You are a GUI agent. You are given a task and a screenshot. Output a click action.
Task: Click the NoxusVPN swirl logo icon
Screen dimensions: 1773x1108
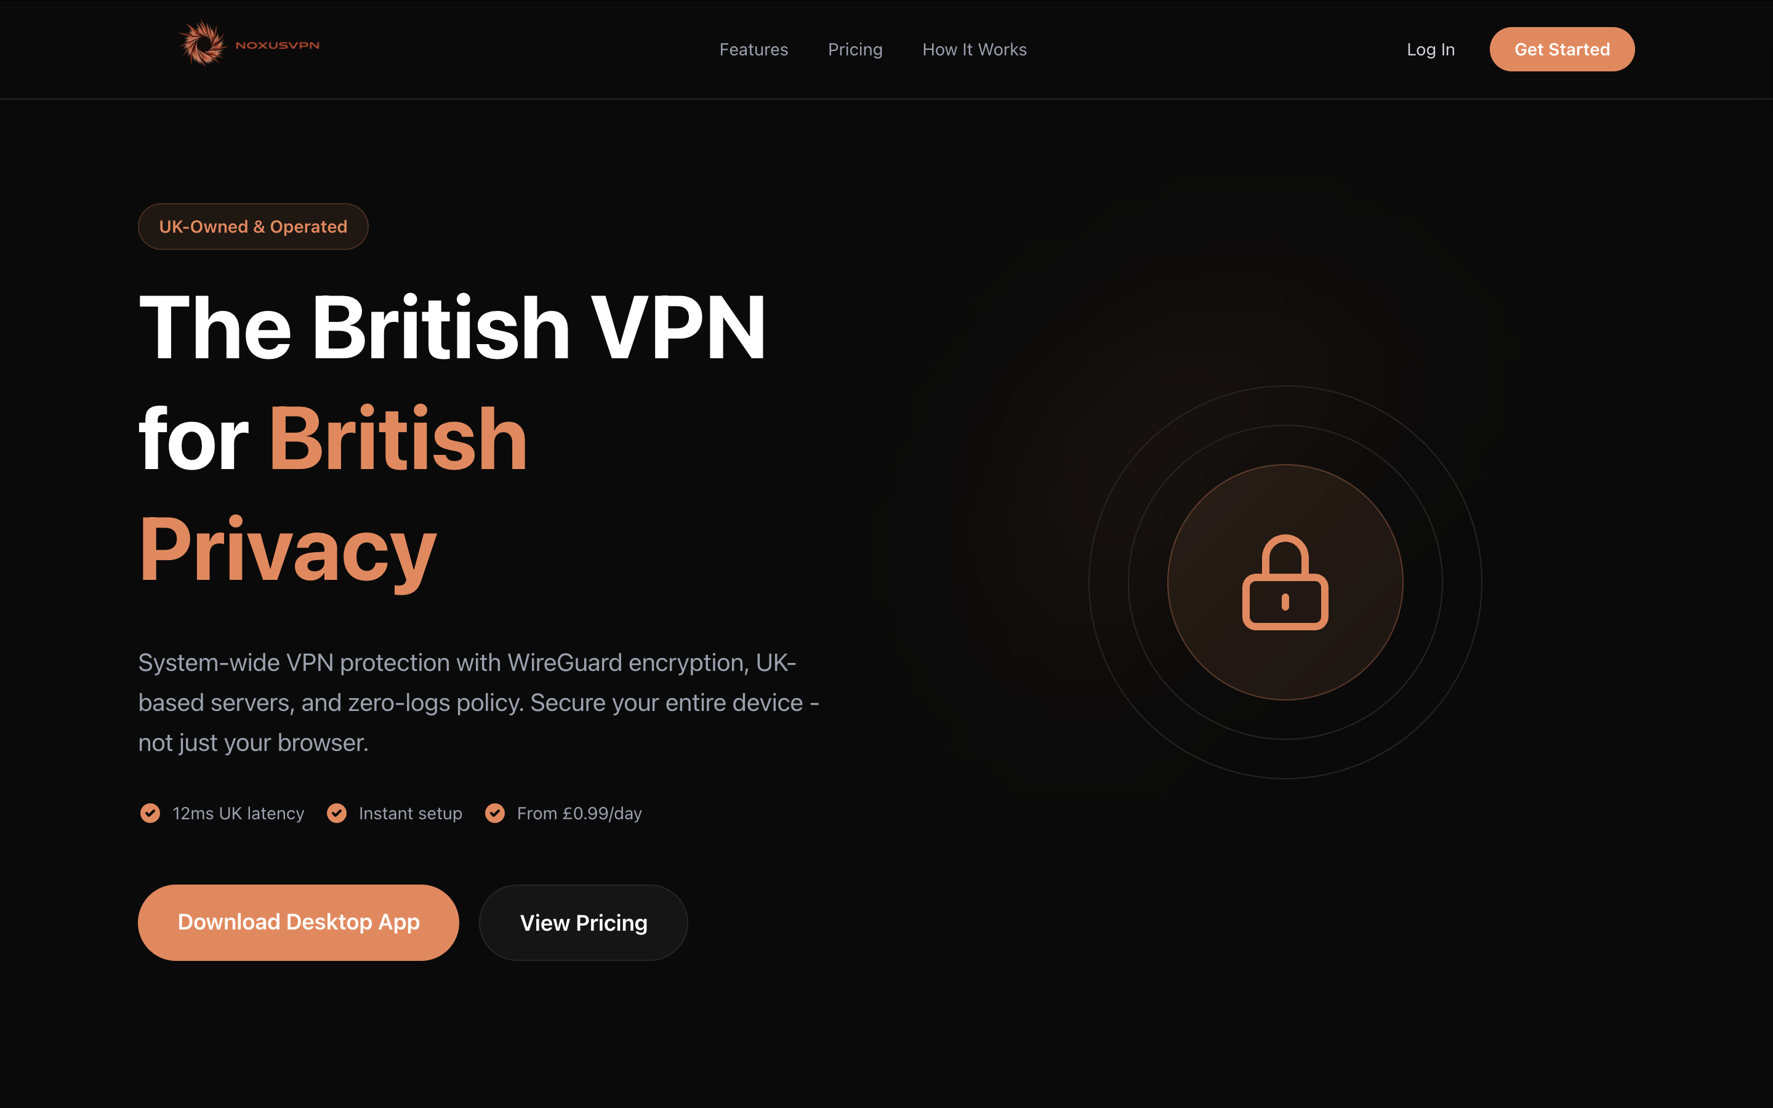point(203,44)
